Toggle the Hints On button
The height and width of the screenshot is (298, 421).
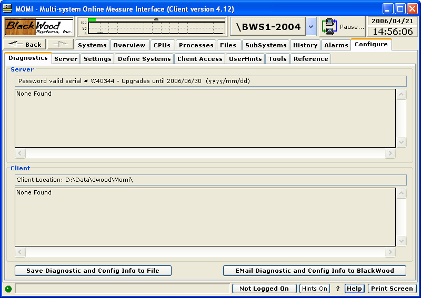[x=314, y=289]
